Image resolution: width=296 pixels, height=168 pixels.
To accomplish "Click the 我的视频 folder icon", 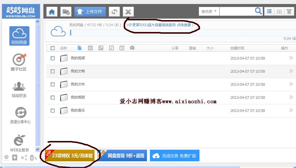I will (64, 58).
